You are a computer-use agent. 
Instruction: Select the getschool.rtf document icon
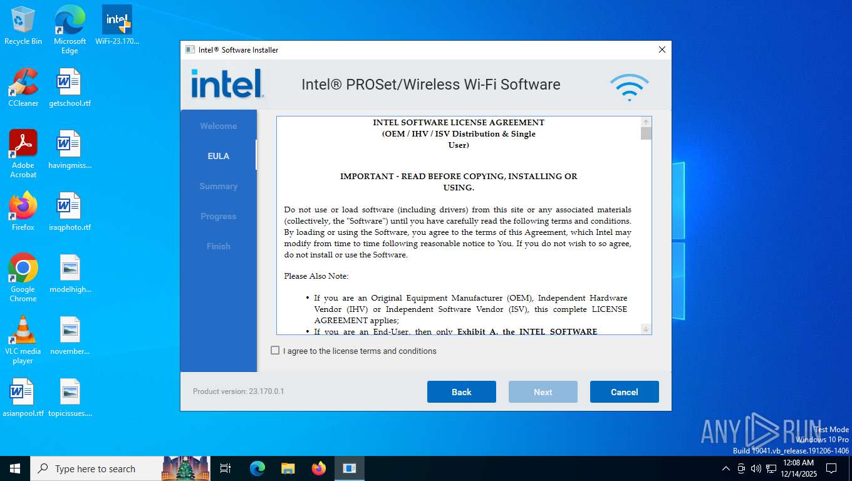tap(70, 88)
